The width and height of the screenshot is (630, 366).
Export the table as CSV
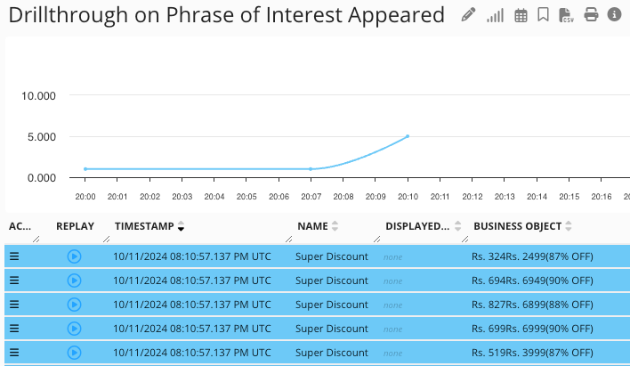point(566,15)
